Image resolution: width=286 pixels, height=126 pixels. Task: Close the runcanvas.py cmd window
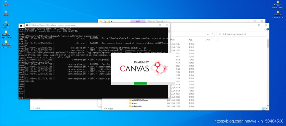167,25
